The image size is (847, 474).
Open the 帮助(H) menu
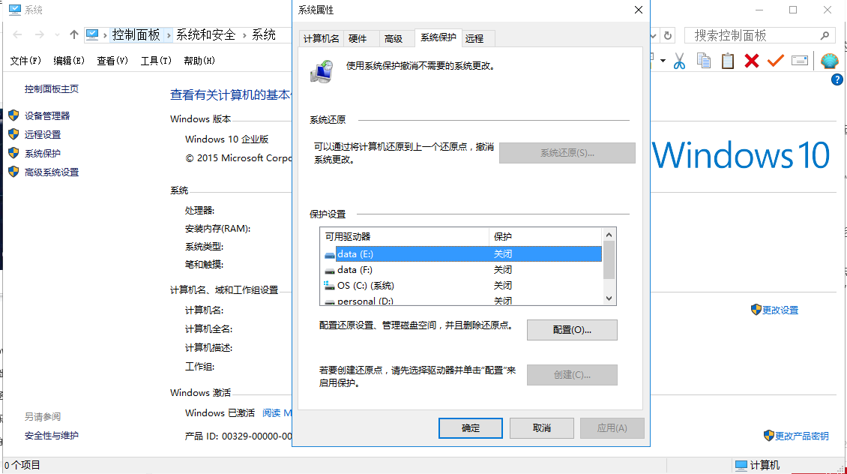pos(199,61)
